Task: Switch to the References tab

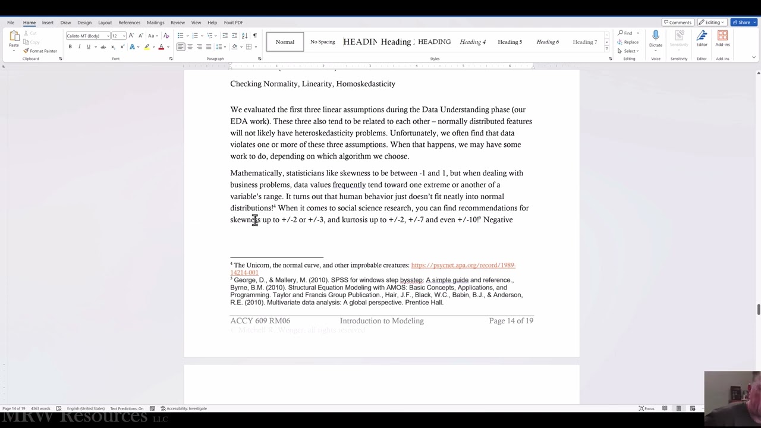Action: [129, 23]
